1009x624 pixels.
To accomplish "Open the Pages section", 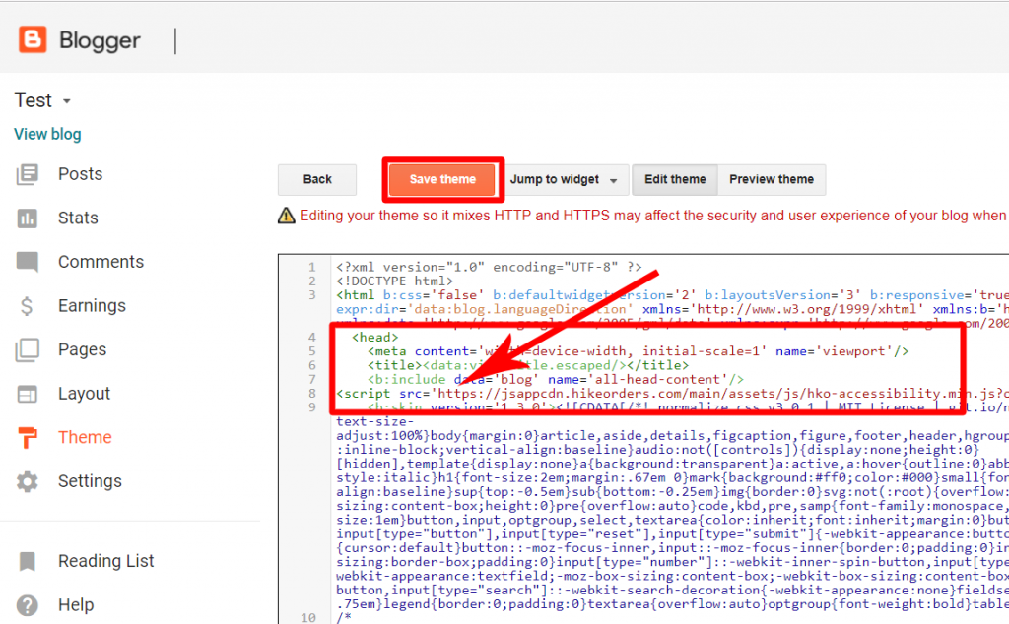I will (x=83, y=349).
